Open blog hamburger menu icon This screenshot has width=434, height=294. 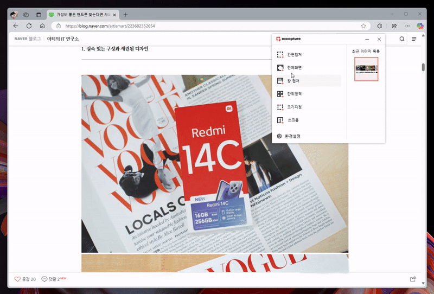pyautogui.click(x=414, y=39)
